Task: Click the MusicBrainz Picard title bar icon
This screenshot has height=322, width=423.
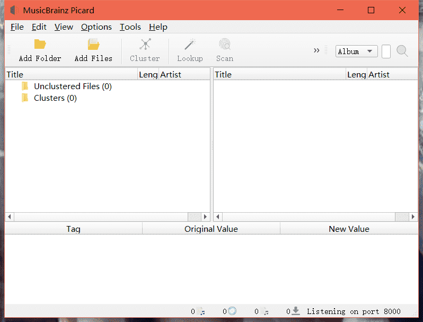Action: 14,10
